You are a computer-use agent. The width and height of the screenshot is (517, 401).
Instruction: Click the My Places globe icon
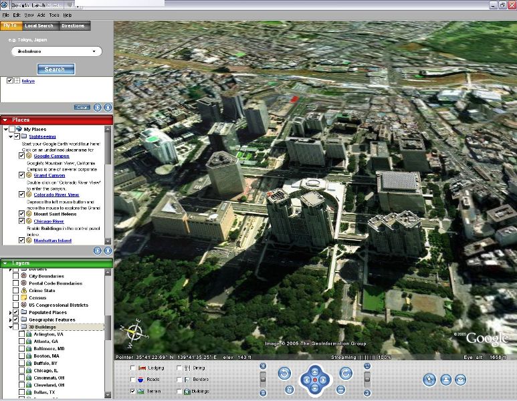point(19,129)
